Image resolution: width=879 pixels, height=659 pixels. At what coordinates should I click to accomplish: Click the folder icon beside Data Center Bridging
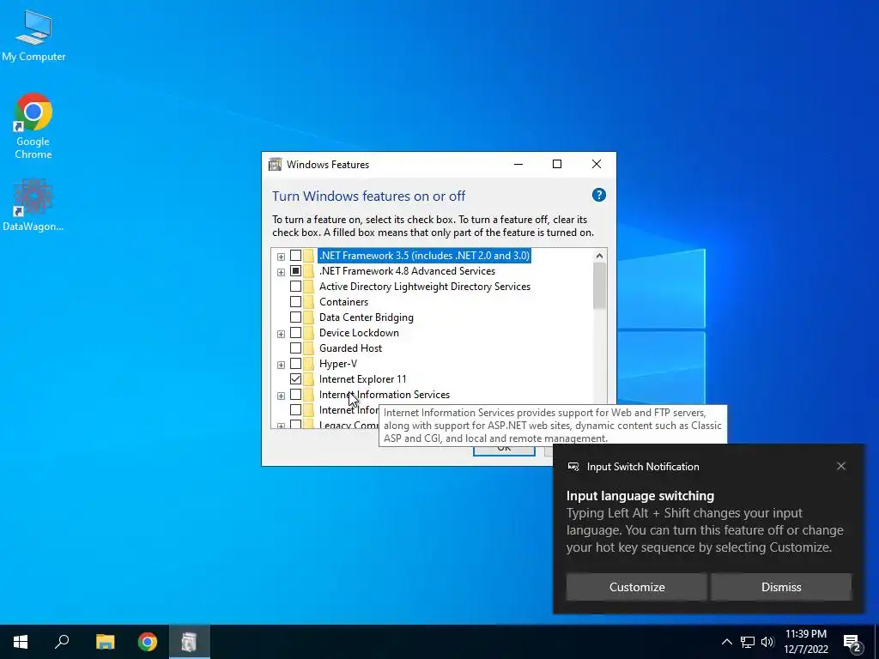(x=308, y=317)
